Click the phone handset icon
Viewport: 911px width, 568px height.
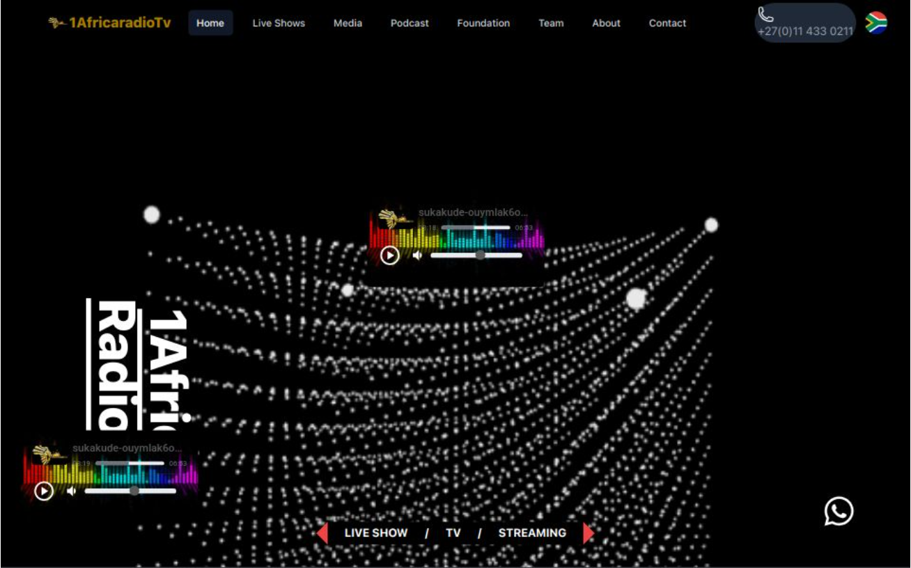pos(765,15)
